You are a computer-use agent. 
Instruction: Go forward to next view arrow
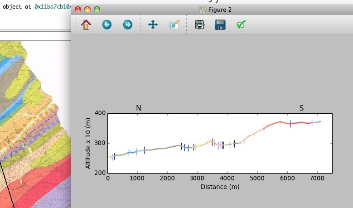[128, 25]
